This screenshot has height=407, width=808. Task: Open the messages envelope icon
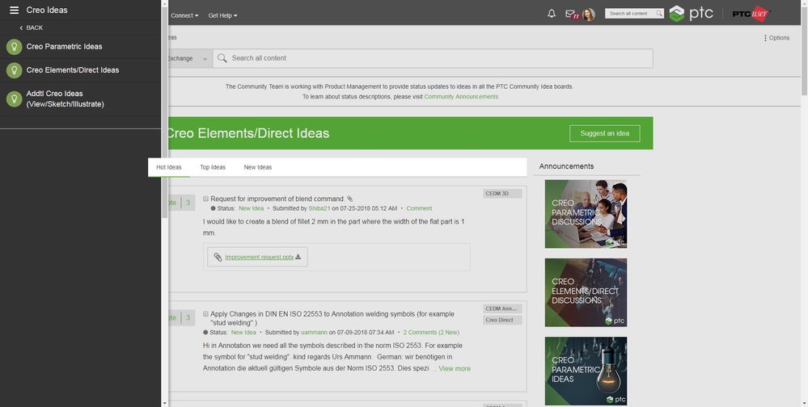click(572, 15)
